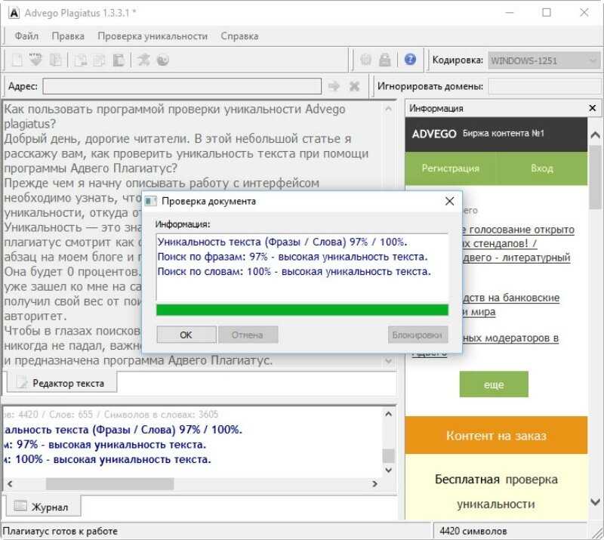The height and width of the screenshot is (540, 604).
Task: Click the log pane scroll right arrow
Action: click(x=374, y=483)
